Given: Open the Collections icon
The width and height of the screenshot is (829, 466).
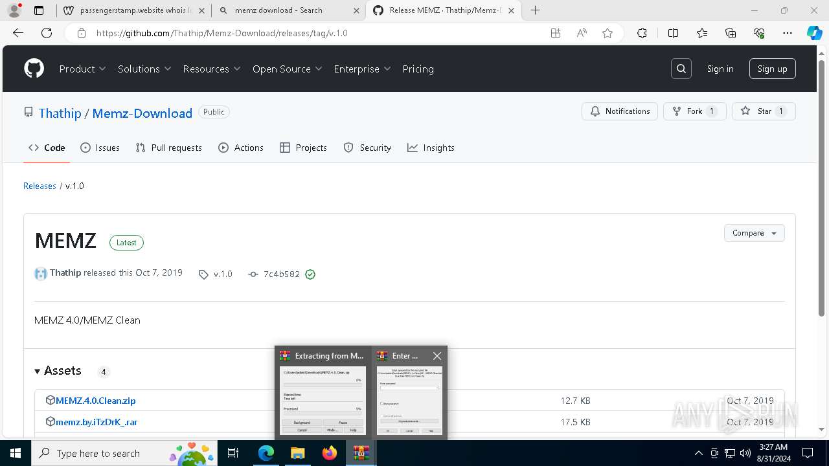Looking at the screenshot, I should click(x=731, y=33).
